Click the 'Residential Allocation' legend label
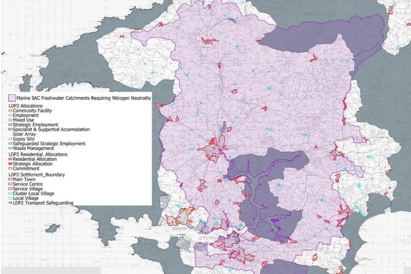The width and height of the screenshot is (411, 274). coord(34,159)
